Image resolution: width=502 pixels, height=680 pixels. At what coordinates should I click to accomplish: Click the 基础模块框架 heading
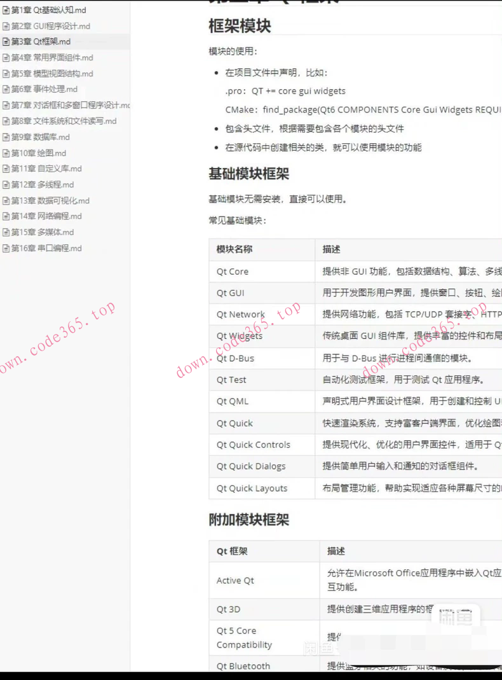248,174
